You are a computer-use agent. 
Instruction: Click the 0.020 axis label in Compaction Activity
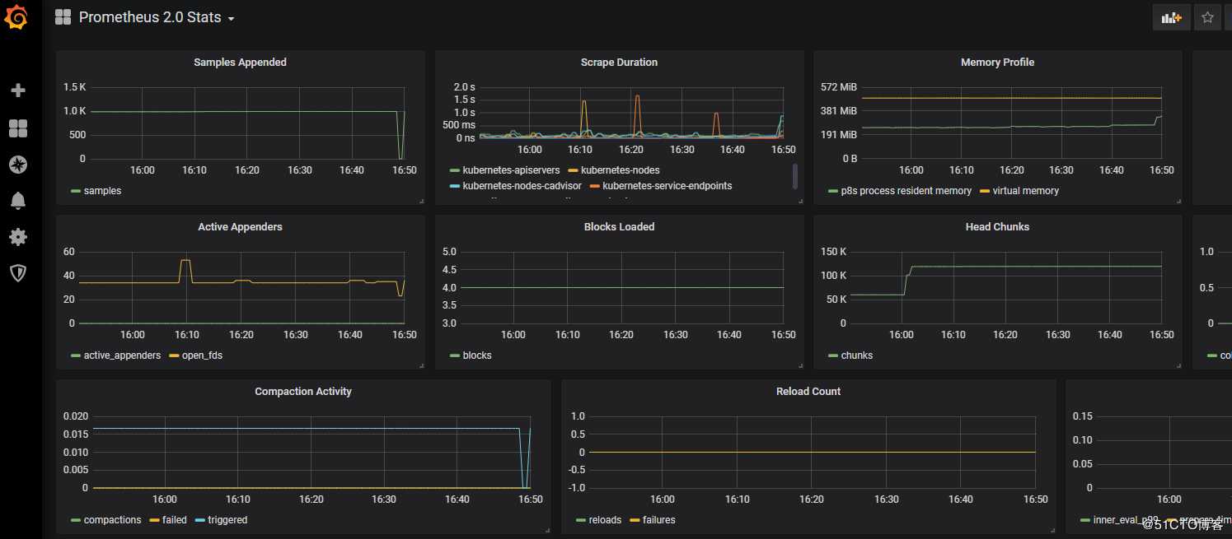coord(76,416)
